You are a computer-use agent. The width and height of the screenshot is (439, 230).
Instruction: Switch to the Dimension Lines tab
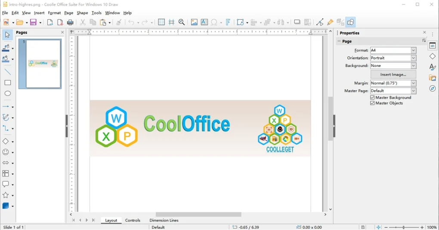[x=164, y=220]
